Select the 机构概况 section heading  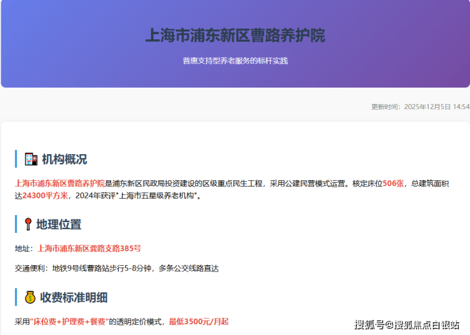click(64, 159)
